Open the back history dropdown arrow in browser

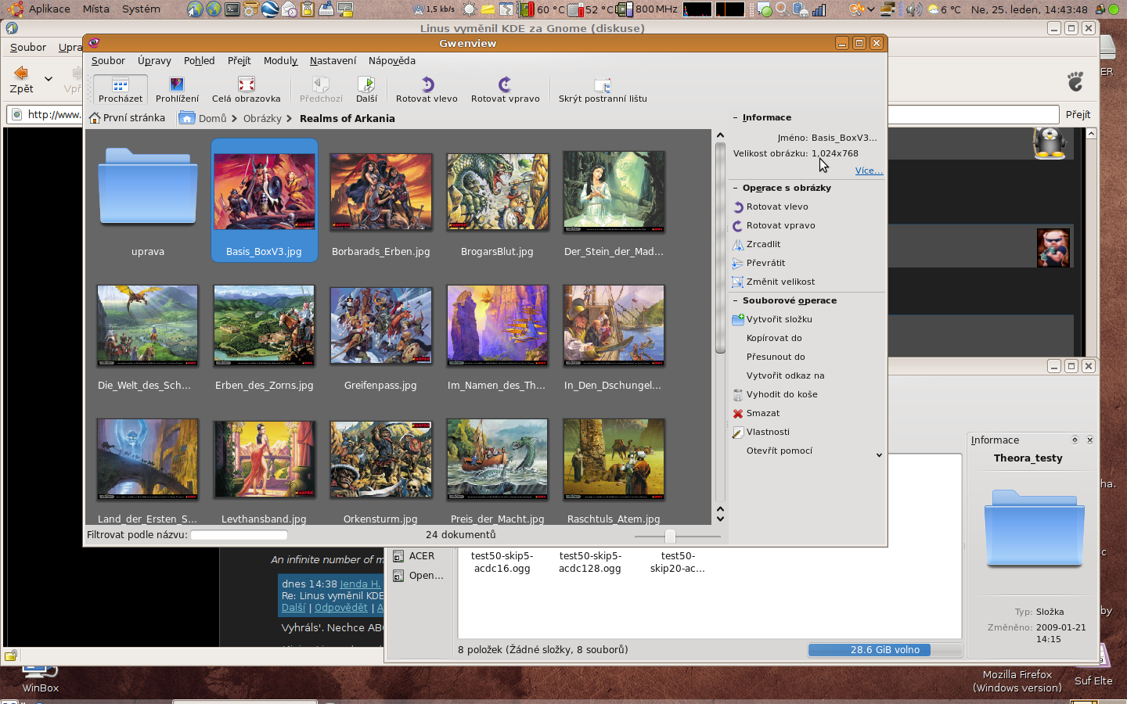pyautogui.click(x=48, y=79)
